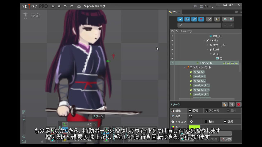Click the 設定 setup mode label

click(x=35, y=16)
